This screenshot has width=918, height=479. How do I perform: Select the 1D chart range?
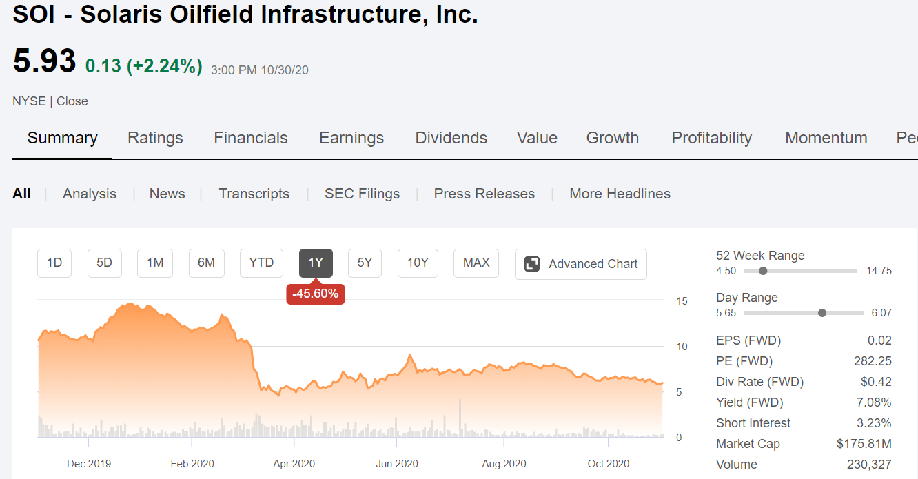(54, 263)
